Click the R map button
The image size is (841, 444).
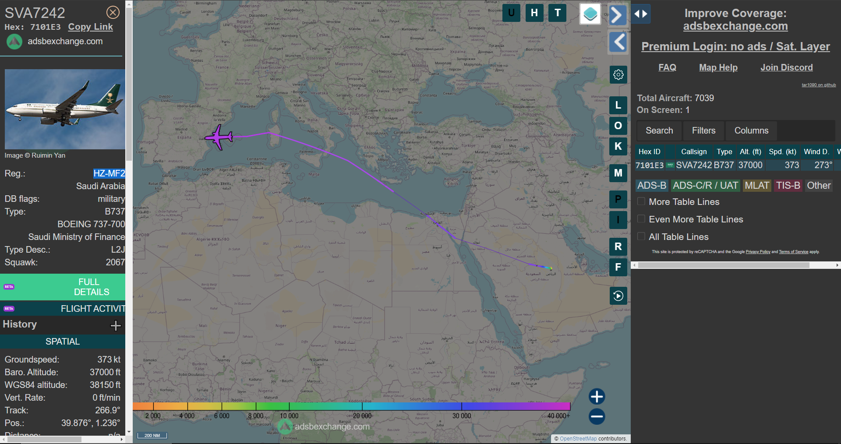(x=618, y=247)
